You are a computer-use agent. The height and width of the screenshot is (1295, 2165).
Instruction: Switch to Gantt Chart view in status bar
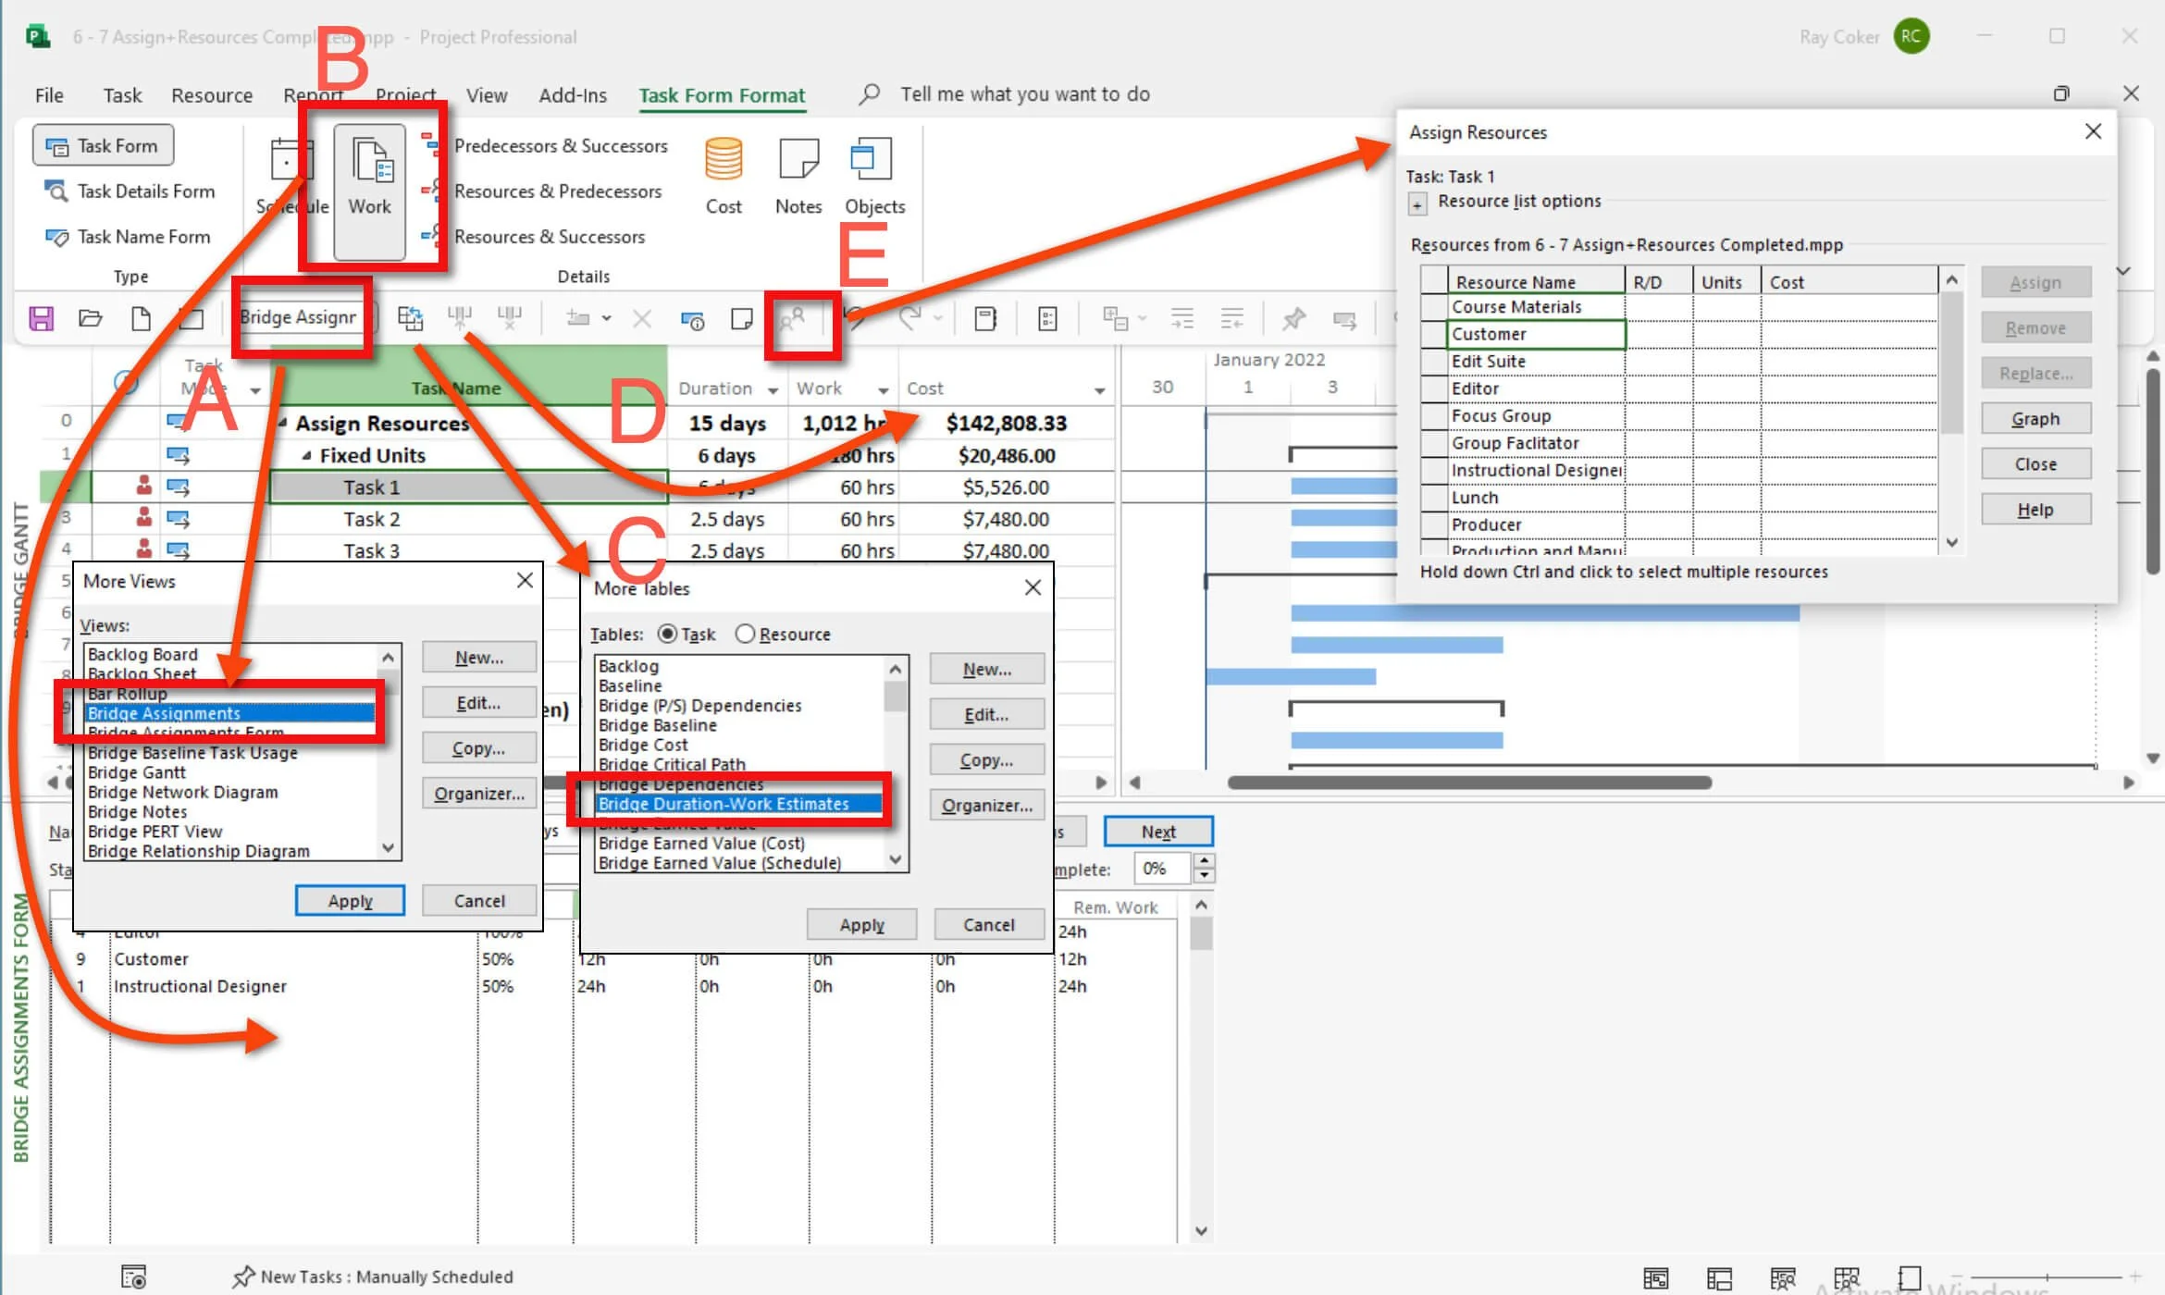[x=1656, y=1278]
